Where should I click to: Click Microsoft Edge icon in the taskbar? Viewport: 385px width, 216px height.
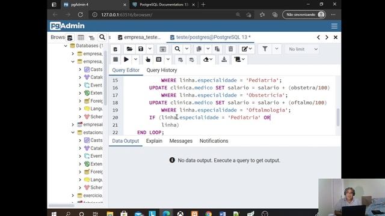(x=166, y=214)
